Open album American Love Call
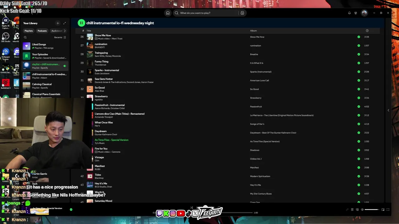Screen dimensions: 399x224 coord(259,80)
